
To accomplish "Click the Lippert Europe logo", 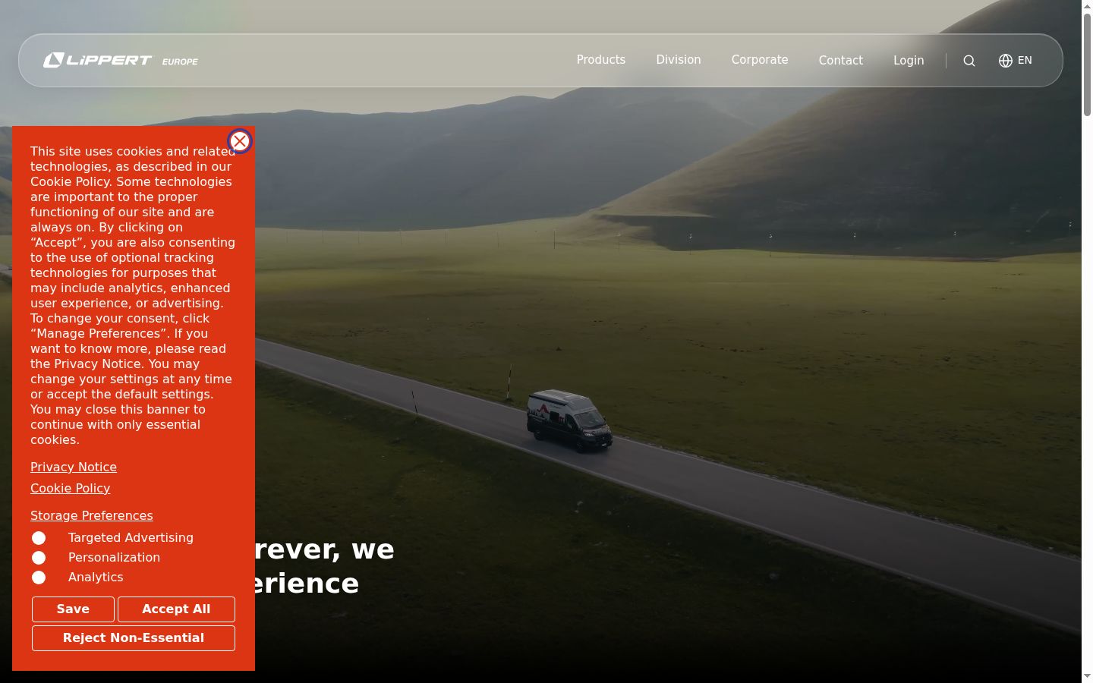I will tap(121, 60).
